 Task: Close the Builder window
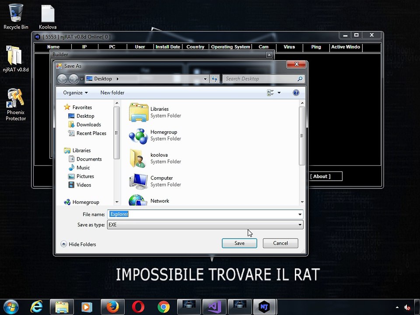coord(269,55)
